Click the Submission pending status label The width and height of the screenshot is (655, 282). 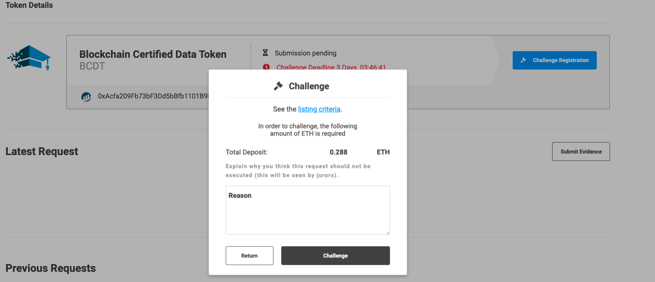(x=305, y=53)
